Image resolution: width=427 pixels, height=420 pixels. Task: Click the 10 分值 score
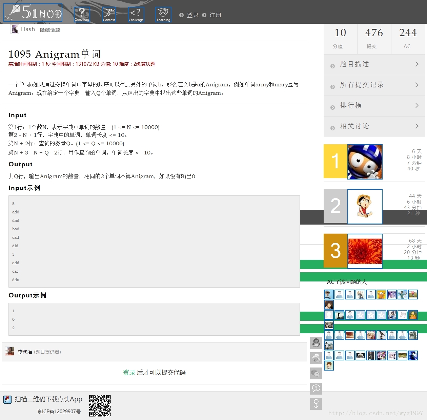[340, 38]
